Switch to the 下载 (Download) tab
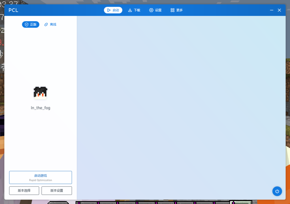290x204 pixels. [x=134, y=10]
